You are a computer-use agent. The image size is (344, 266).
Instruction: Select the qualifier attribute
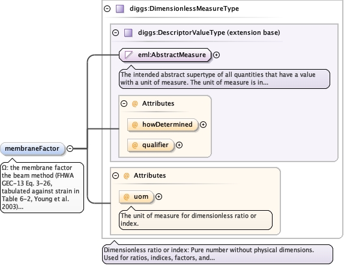151,145
